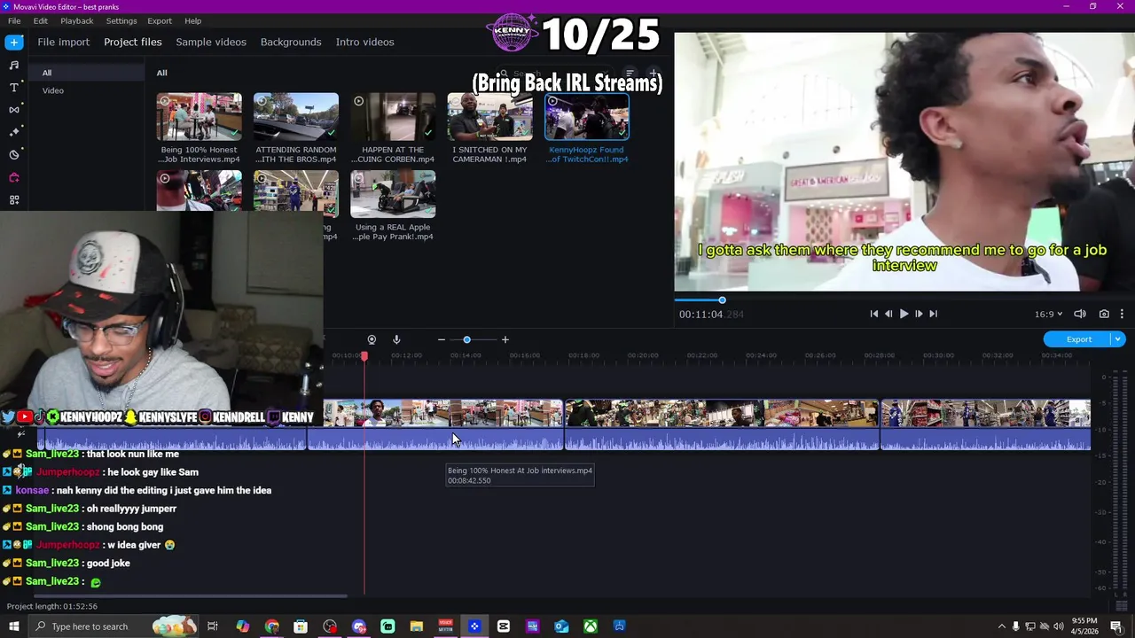The height and width of the screenshot is (638, 1135).
Task: Select HAPPEN AT THE ...CUING CORBEN.mp4 thumbnail
Action: (x=393, y=117)
